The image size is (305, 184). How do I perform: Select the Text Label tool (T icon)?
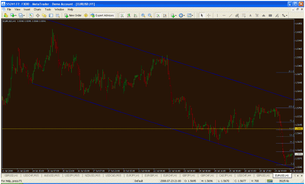pos(257,16)
